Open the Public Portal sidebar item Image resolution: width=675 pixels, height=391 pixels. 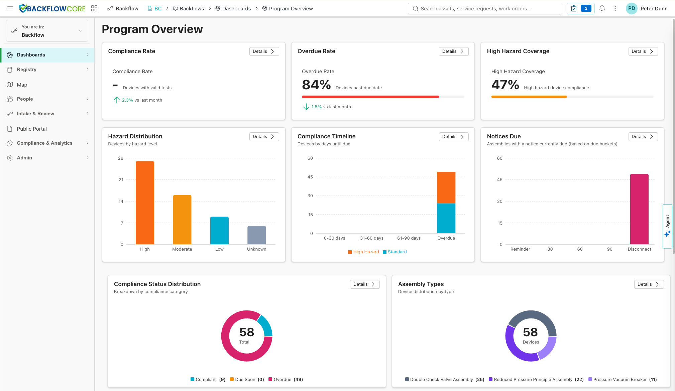(32, 129)
